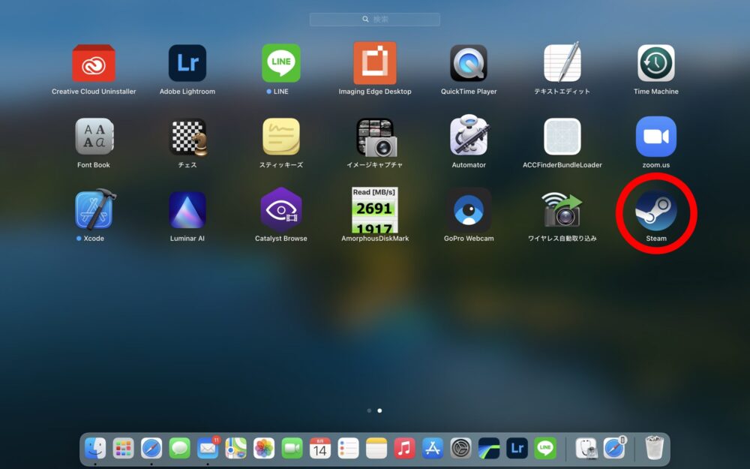Click the Launchpad icon in the Dock
The image size is (750, 469).
click(124, 449)
